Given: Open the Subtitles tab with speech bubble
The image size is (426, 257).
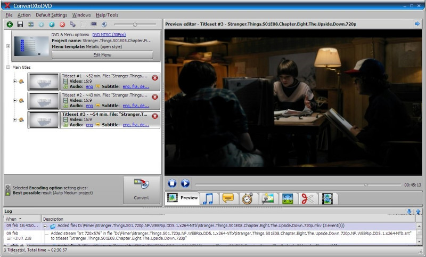Looking at the screenshot, I should (x=228, y=198).
